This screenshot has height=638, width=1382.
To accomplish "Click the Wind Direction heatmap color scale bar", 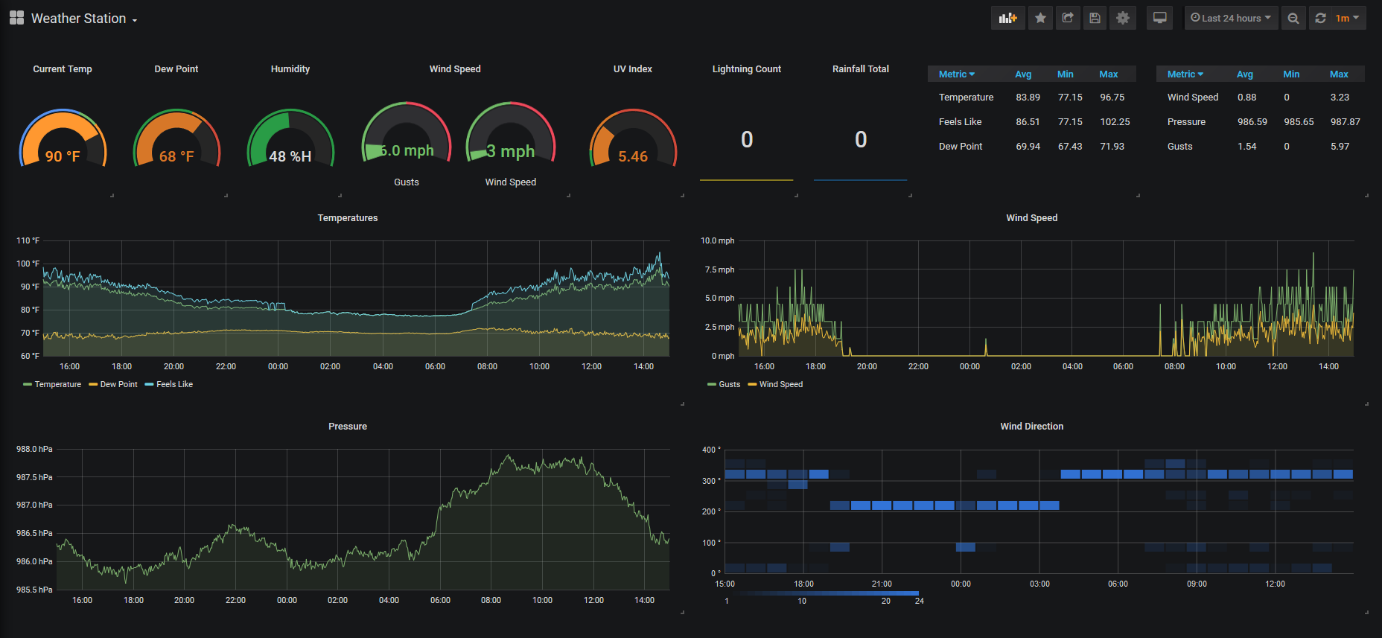I will tap(822, 593).
